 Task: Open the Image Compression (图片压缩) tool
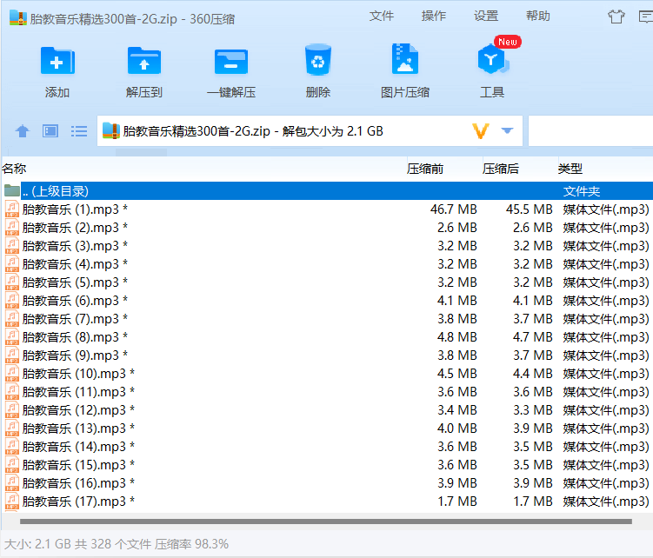pos(405,63)
